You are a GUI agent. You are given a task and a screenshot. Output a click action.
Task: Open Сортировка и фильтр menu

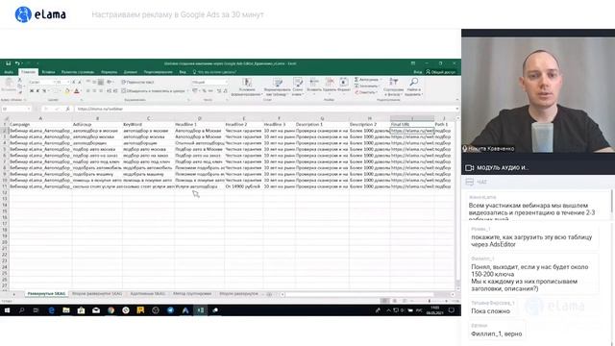click(x=393, y=87)
